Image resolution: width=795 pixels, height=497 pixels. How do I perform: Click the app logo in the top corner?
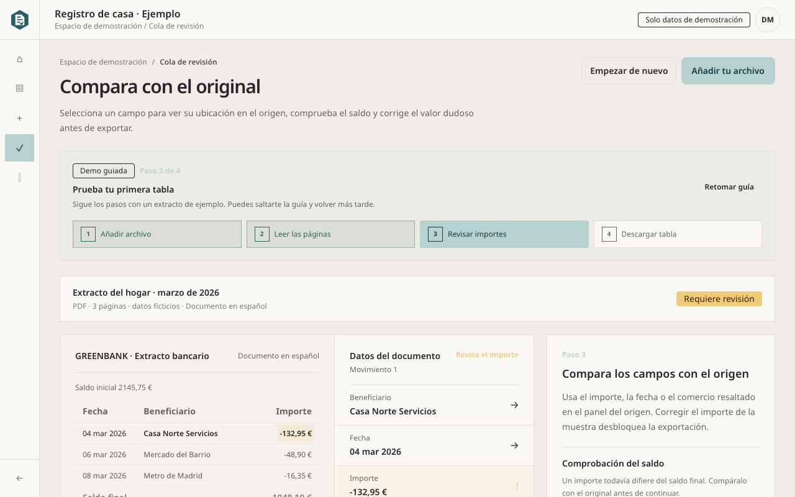click(20, 20)
